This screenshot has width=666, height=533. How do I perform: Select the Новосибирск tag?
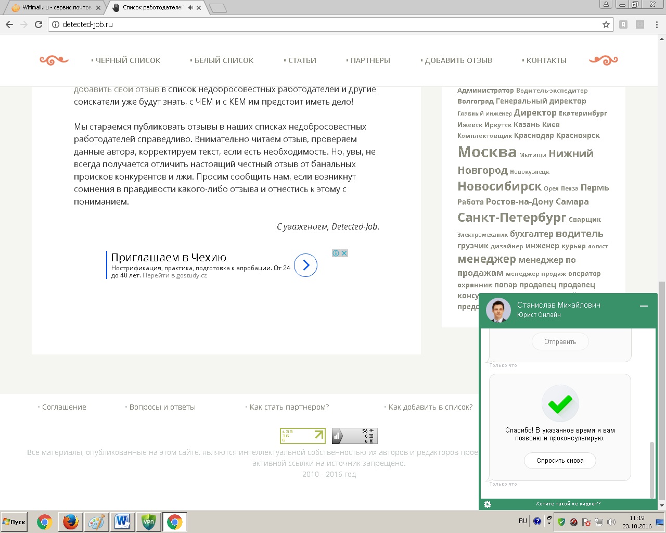click(x=499, y=186)
